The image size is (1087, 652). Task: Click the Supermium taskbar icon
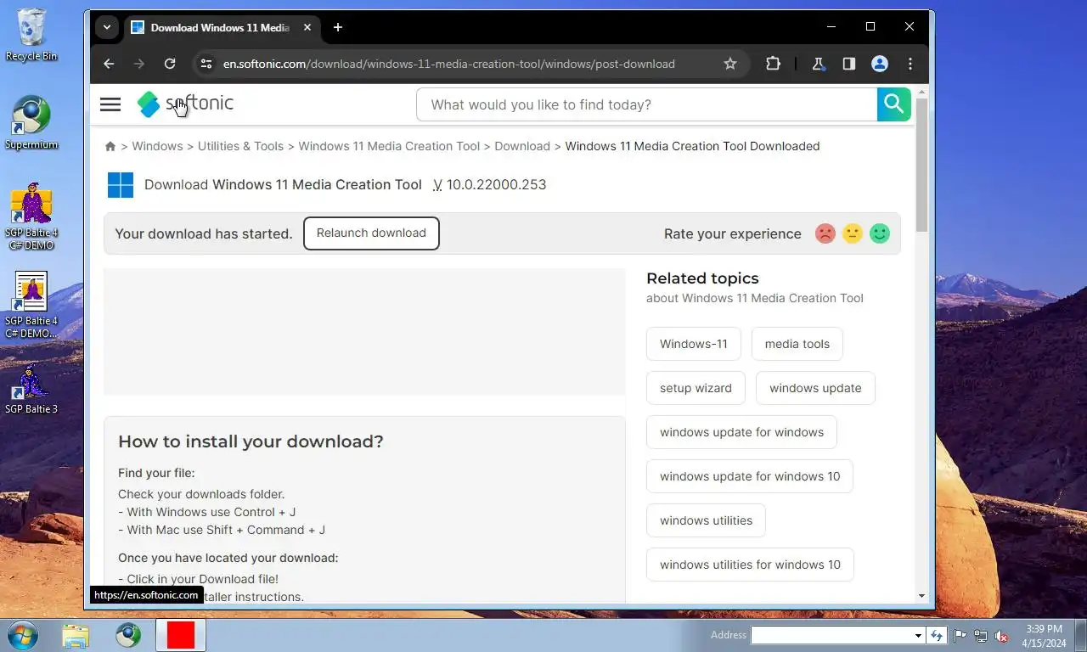tap(128, 635)
